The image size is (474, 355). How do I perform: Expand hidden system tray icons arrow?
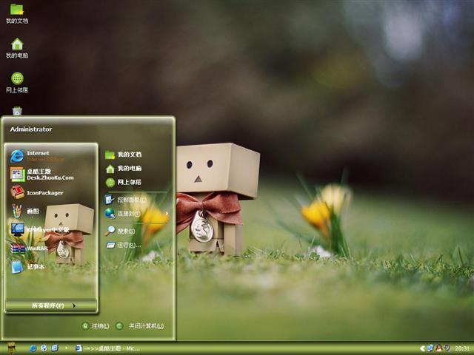pos(423,348)
